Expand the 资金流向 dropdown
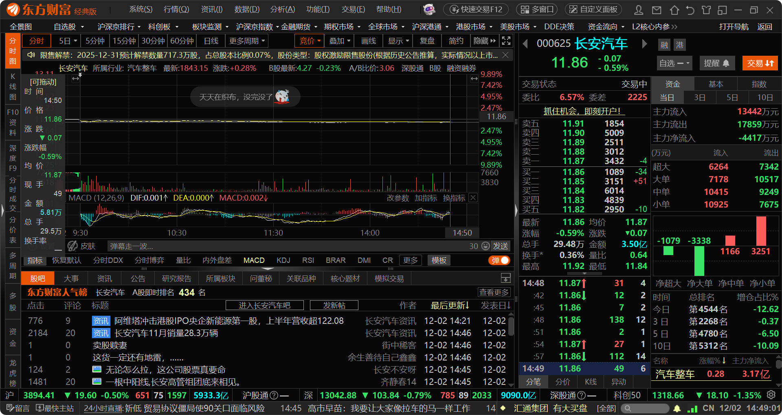Image resolution: width=782 pixels, height=415 pixels. (x=606, y=27)
